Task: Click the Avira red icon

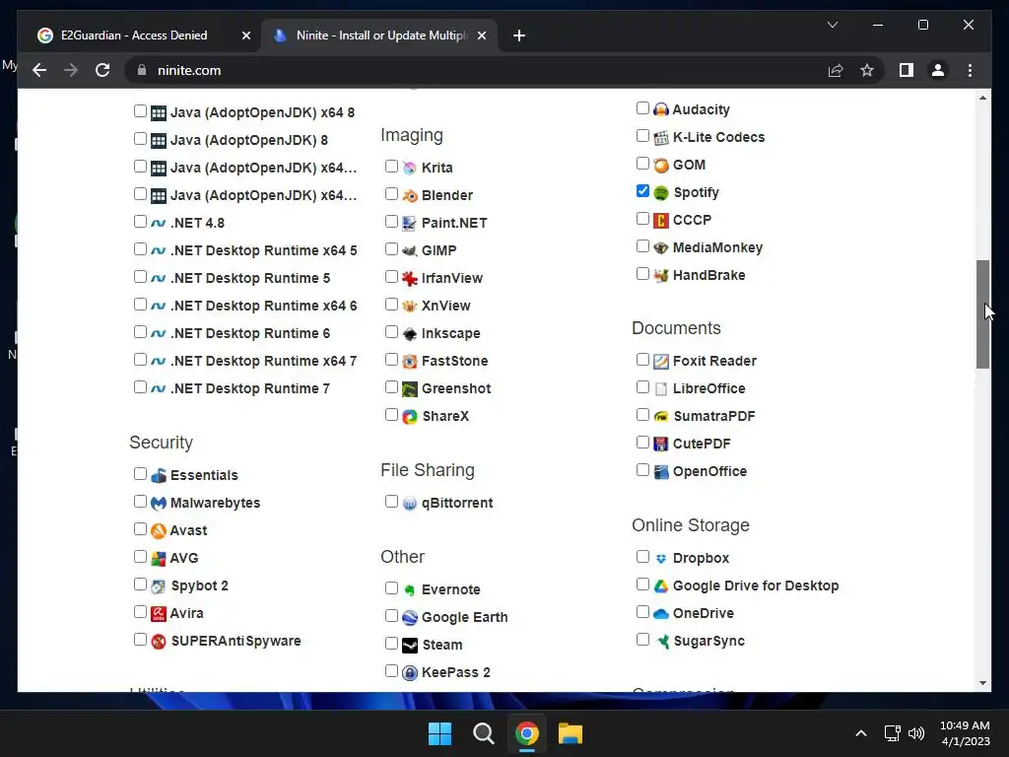Action: pyautogui.click(x=159, y=613)
